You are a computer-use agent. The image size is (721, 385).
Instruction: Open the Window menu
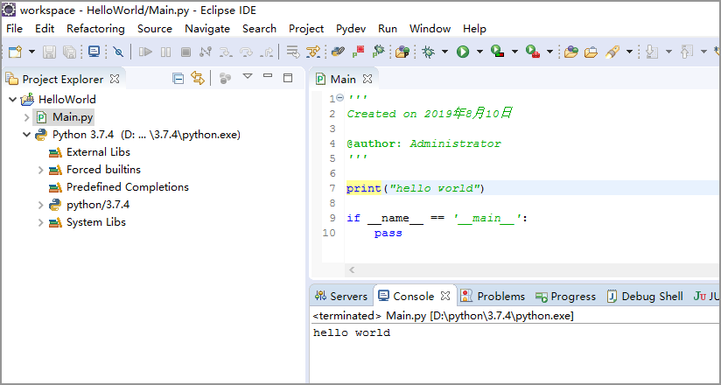(430, 29)
